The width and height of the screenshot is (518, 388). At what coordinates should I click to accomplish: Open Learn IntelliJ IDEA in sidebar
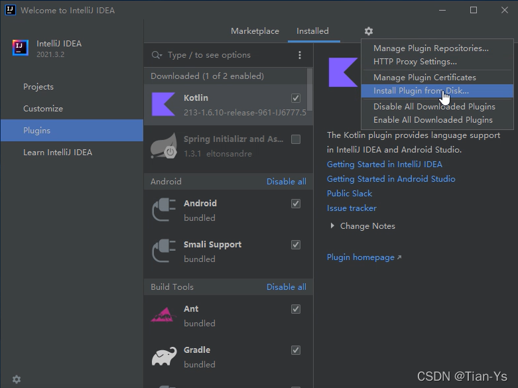point(72,153)
